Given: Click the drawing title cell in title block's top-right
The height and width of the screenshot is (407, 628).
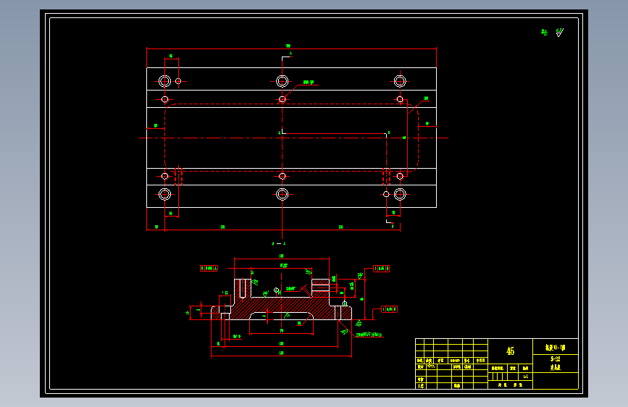Looking at the screenshot, I should point(555,347).
